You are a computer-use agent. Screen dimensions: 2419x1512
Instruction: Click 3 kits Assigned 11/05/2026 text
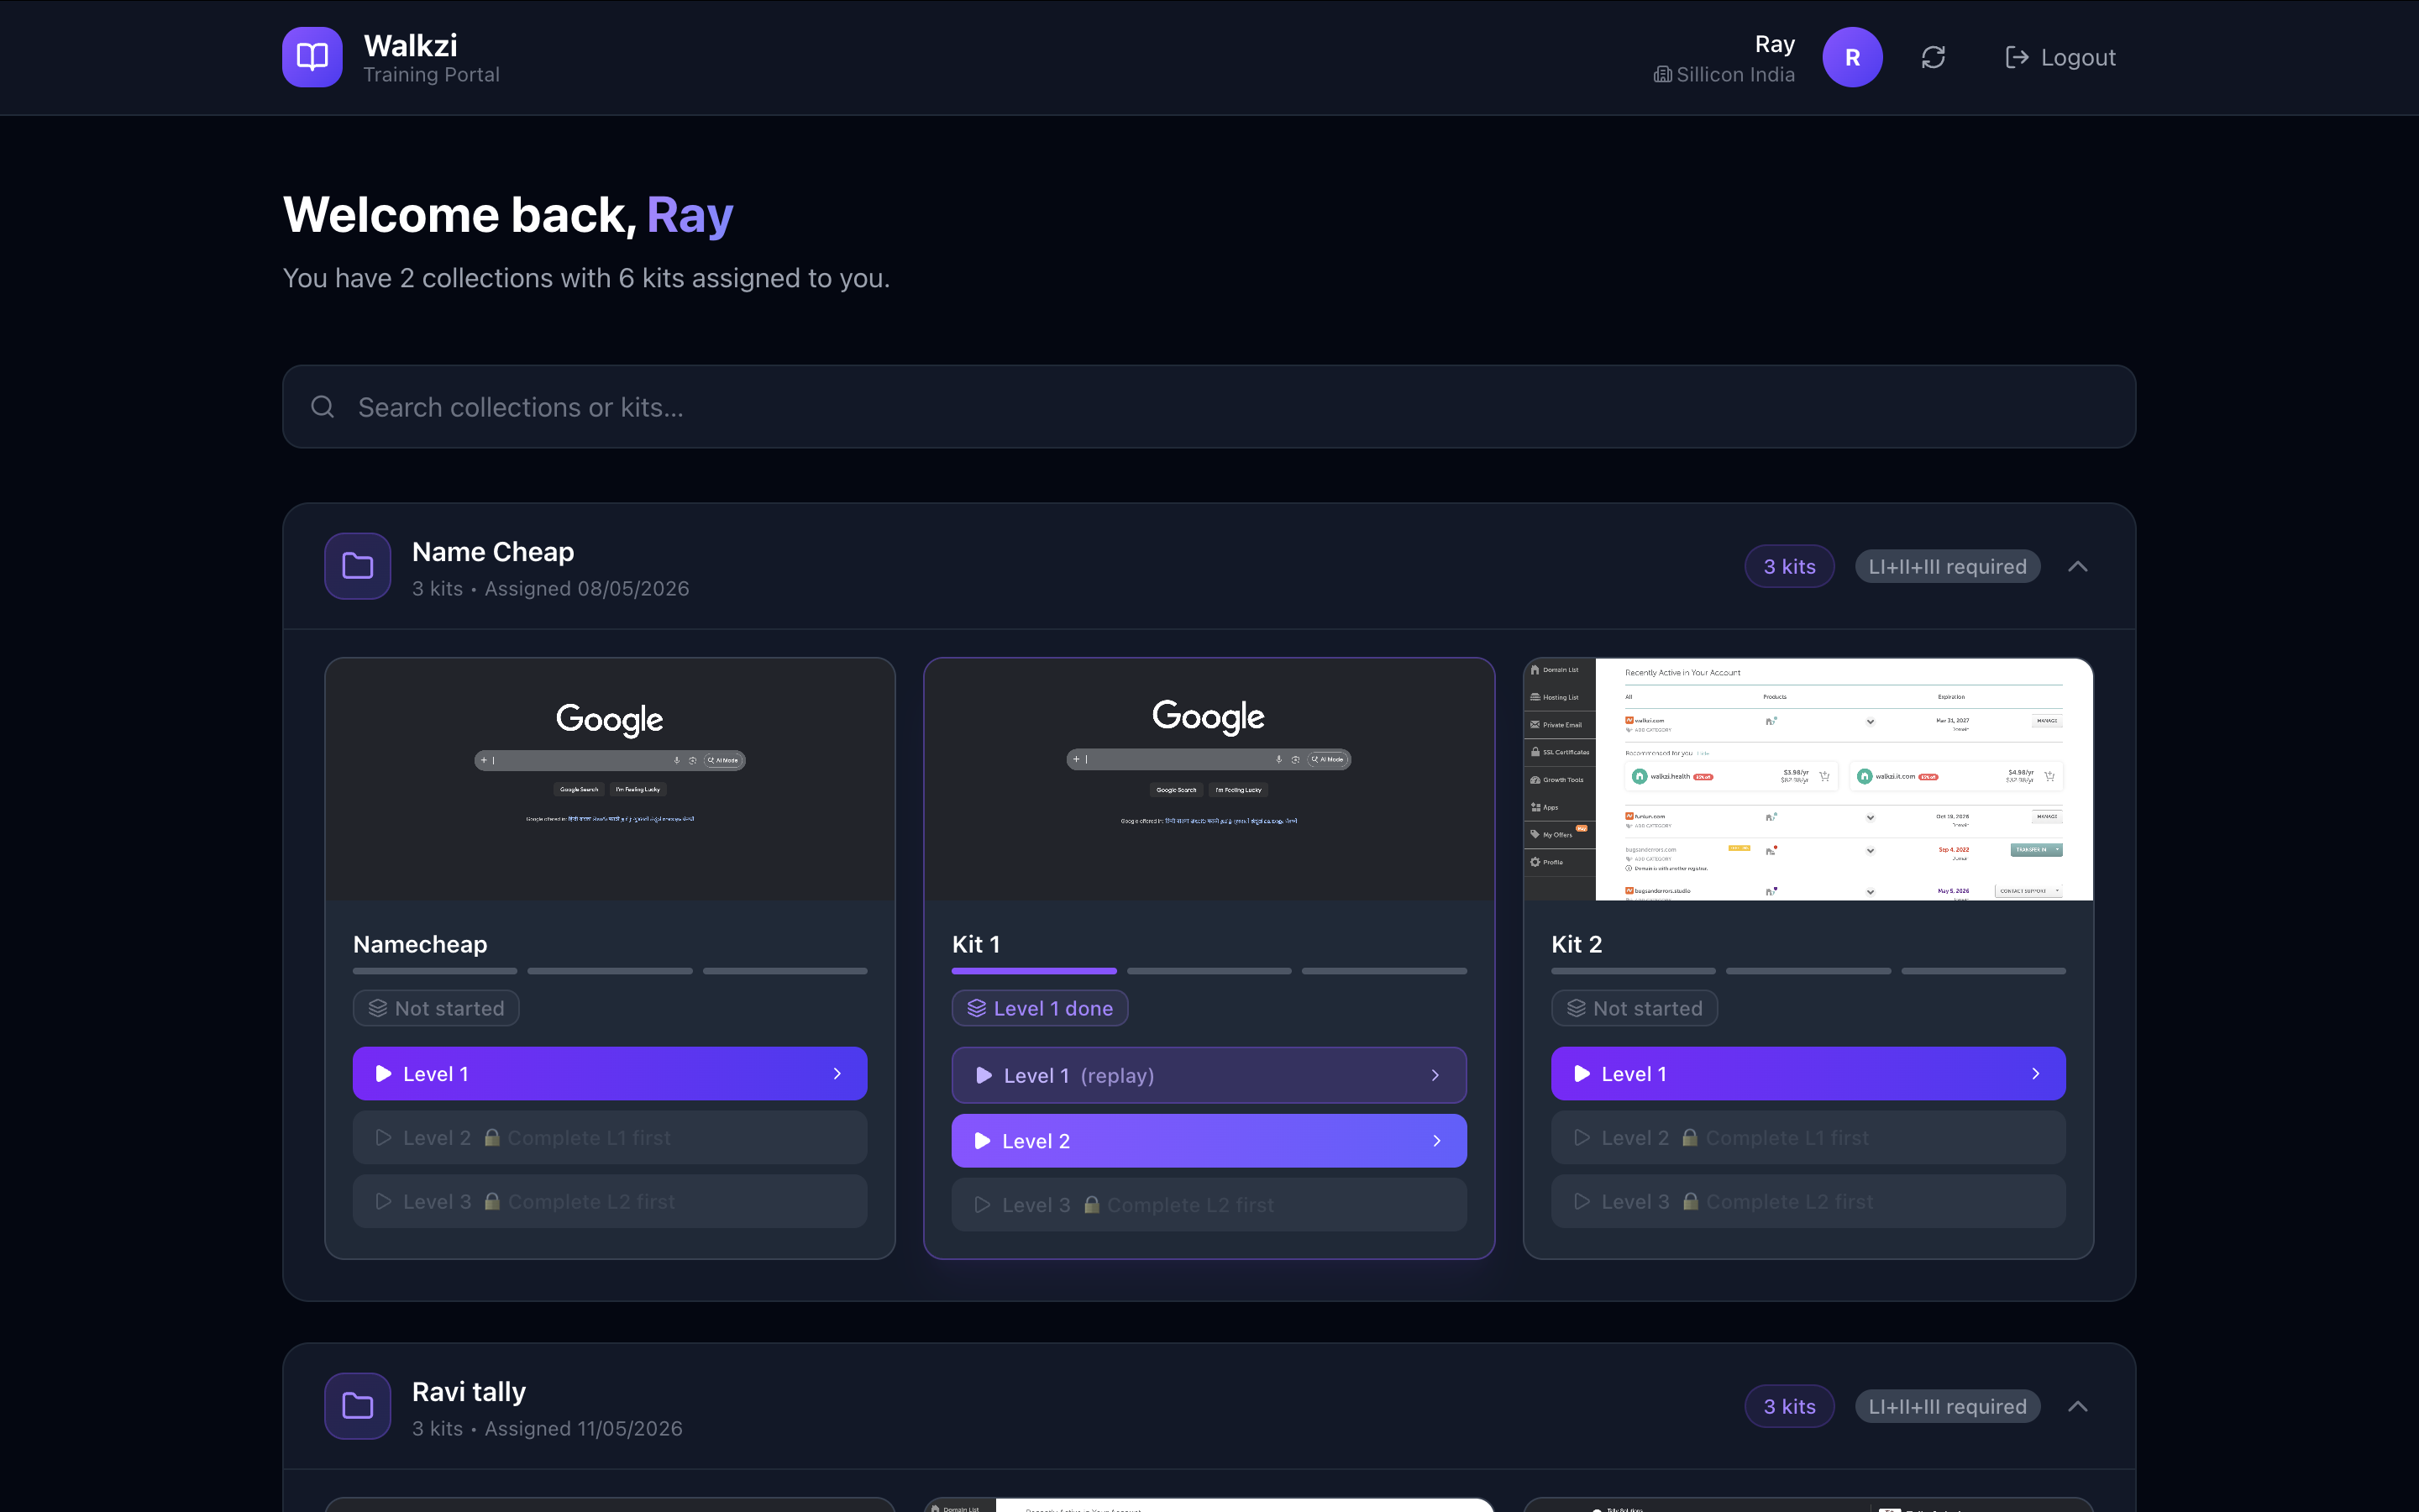pos(547,1429)
